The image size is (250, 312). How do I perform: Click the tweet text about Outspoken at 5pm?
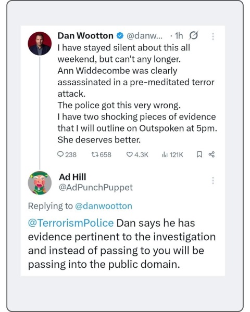point(137,122)
